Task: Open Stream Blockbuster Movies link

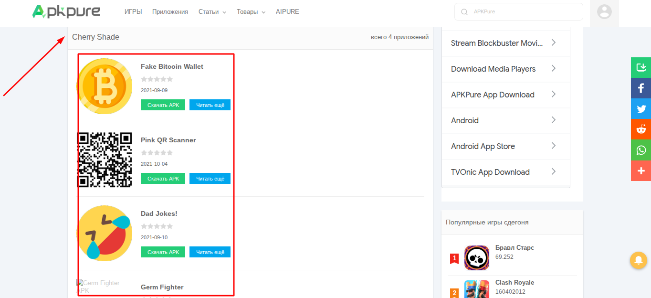Action: (x=497, y=43)
